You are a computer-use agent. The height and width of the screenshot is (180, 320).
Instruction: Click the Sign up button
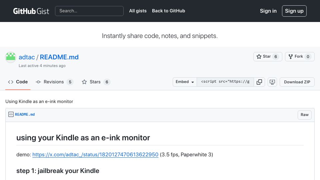pyautogui.click(x=294, y=11)
